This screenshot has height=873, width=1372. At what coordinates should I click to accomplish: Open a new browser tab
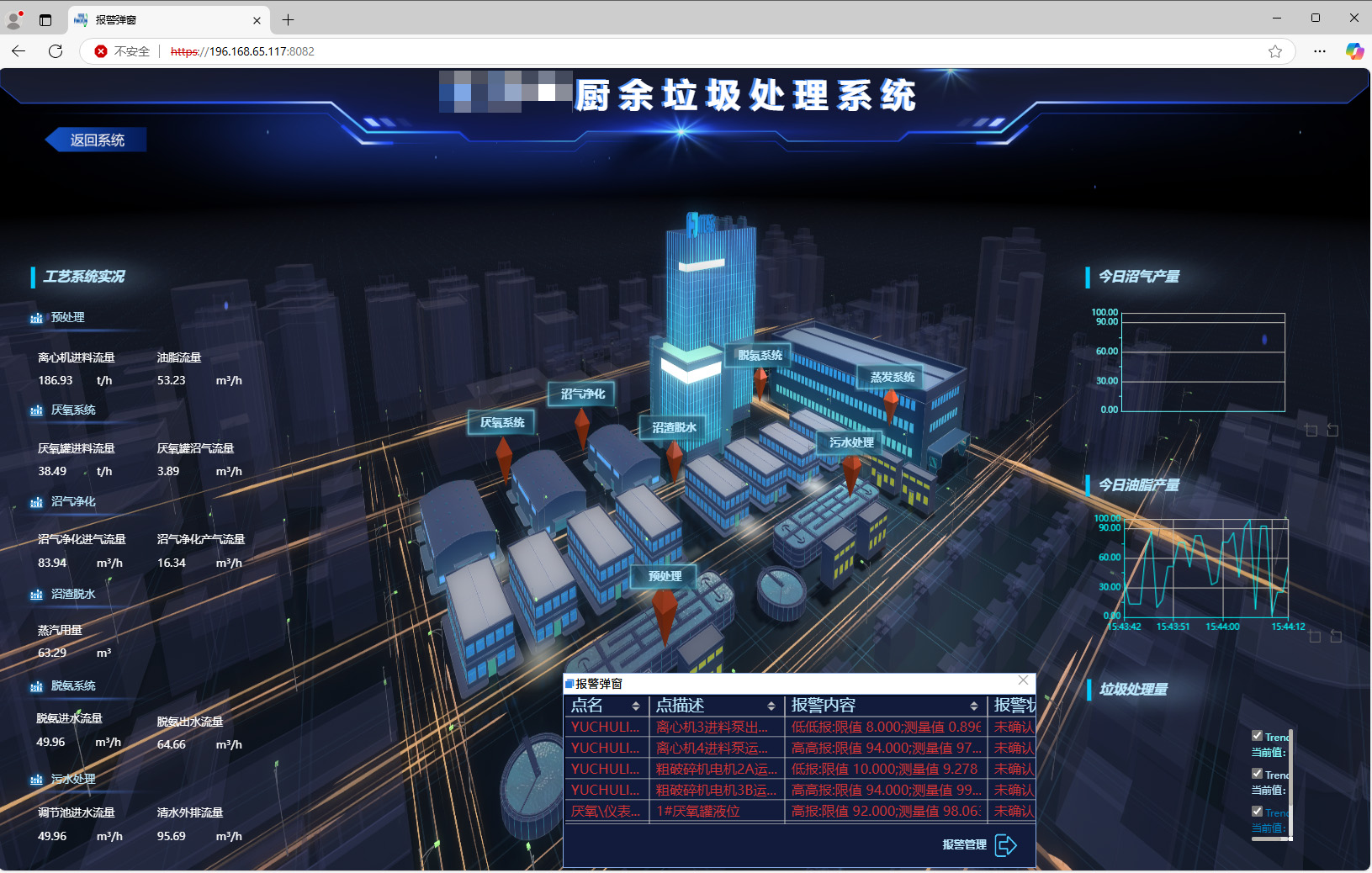(x=288, y=19)
